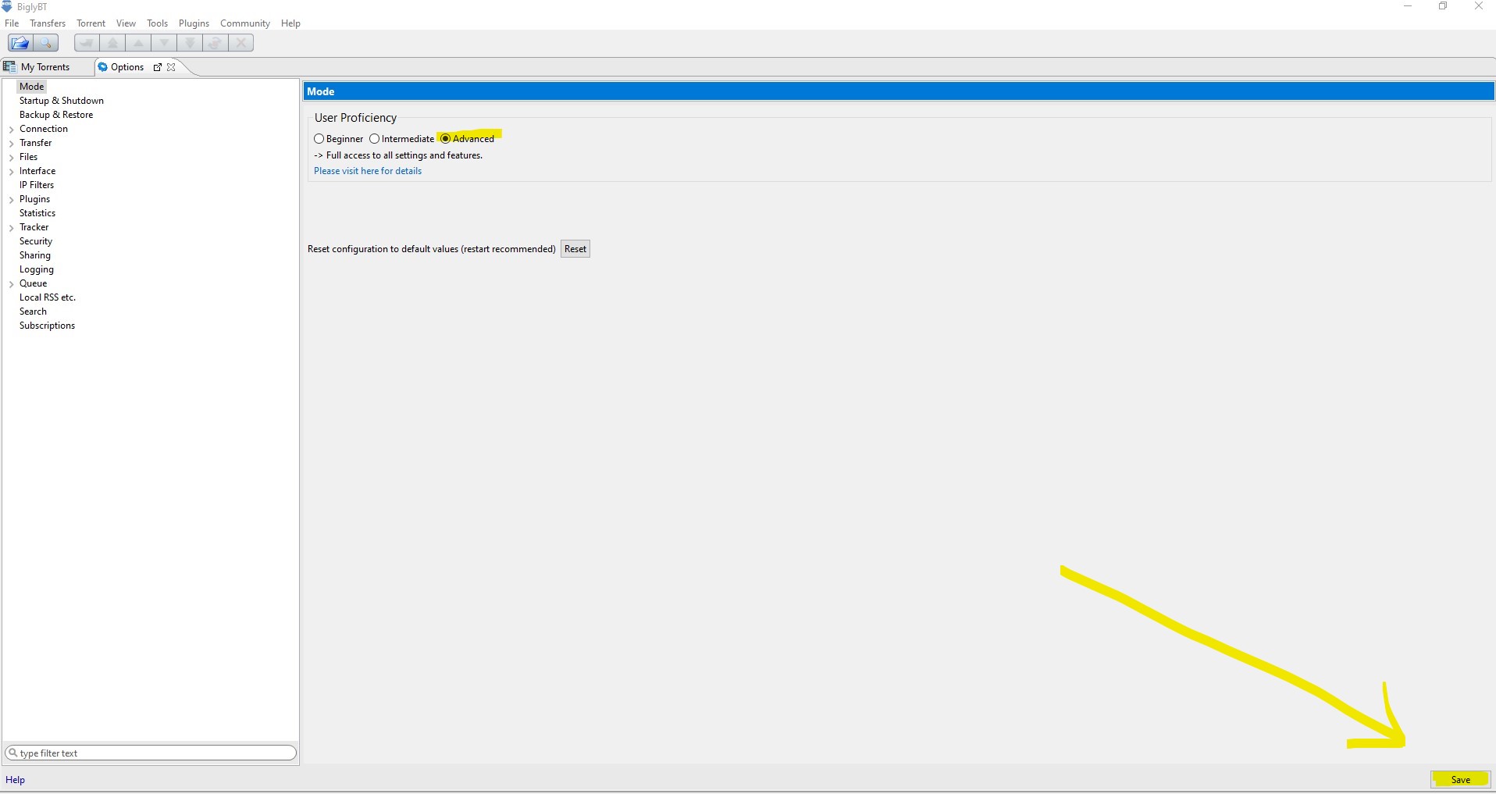
Task: Select Startup & Shutdown in options tree
Action: pyautogui.click(x=62, y=101)
